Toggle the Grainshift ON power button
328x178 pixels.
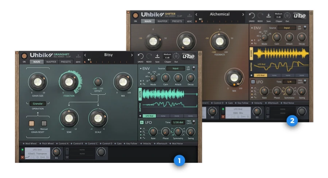click(24, 56)
